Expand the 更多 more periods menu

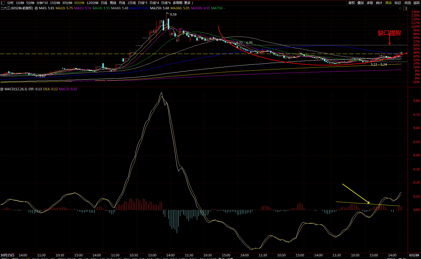(x=189, y=3)
